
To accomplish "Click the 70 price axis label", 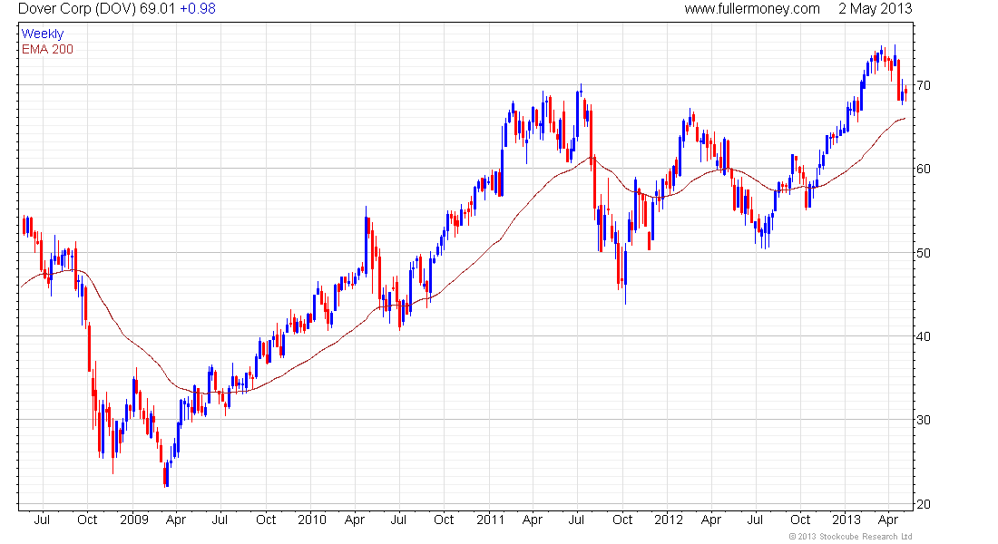I will pyautogui.click(x=923, y=85).
